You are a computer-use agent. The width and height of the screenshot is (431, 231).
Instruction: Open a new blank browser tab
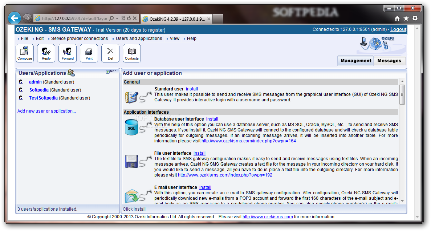[x=218, y=19]
